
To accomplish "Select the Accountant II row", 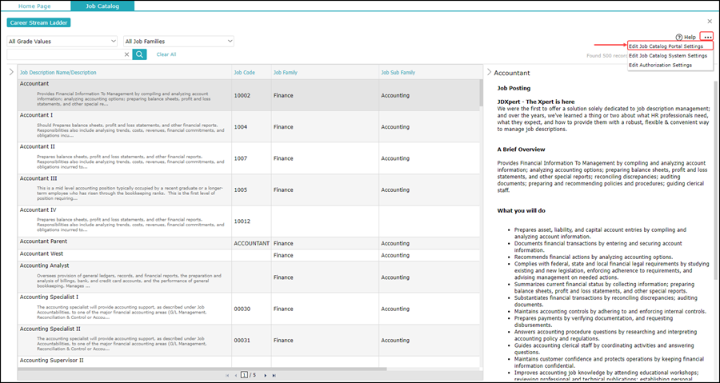I will tap(248, 158).
